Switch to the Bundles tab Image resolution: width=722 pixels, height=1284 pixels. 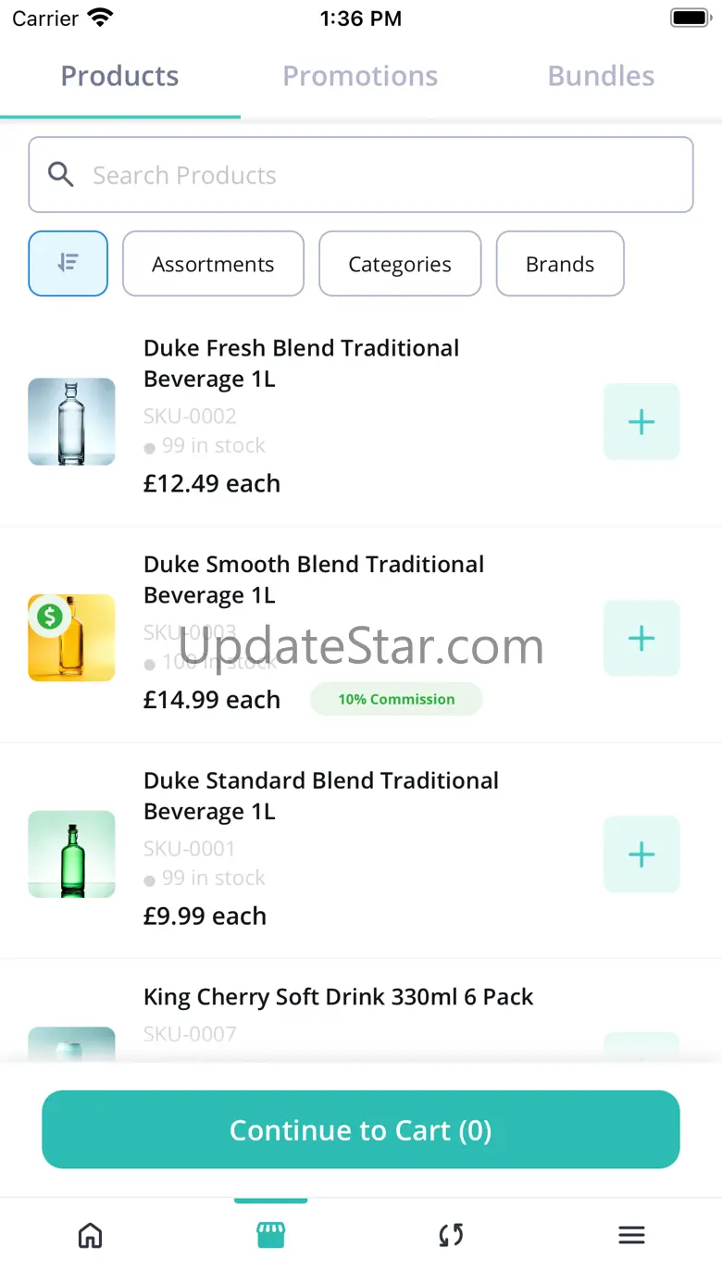(x=601, y=76)
